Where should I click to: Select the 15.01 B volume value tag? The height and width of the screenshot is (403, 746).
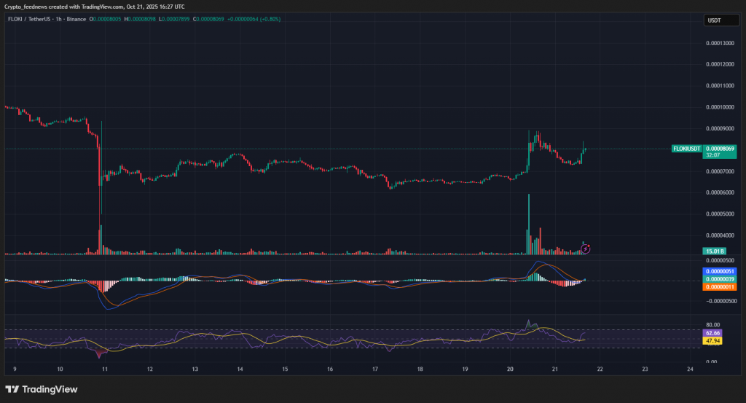pos(714,251)
